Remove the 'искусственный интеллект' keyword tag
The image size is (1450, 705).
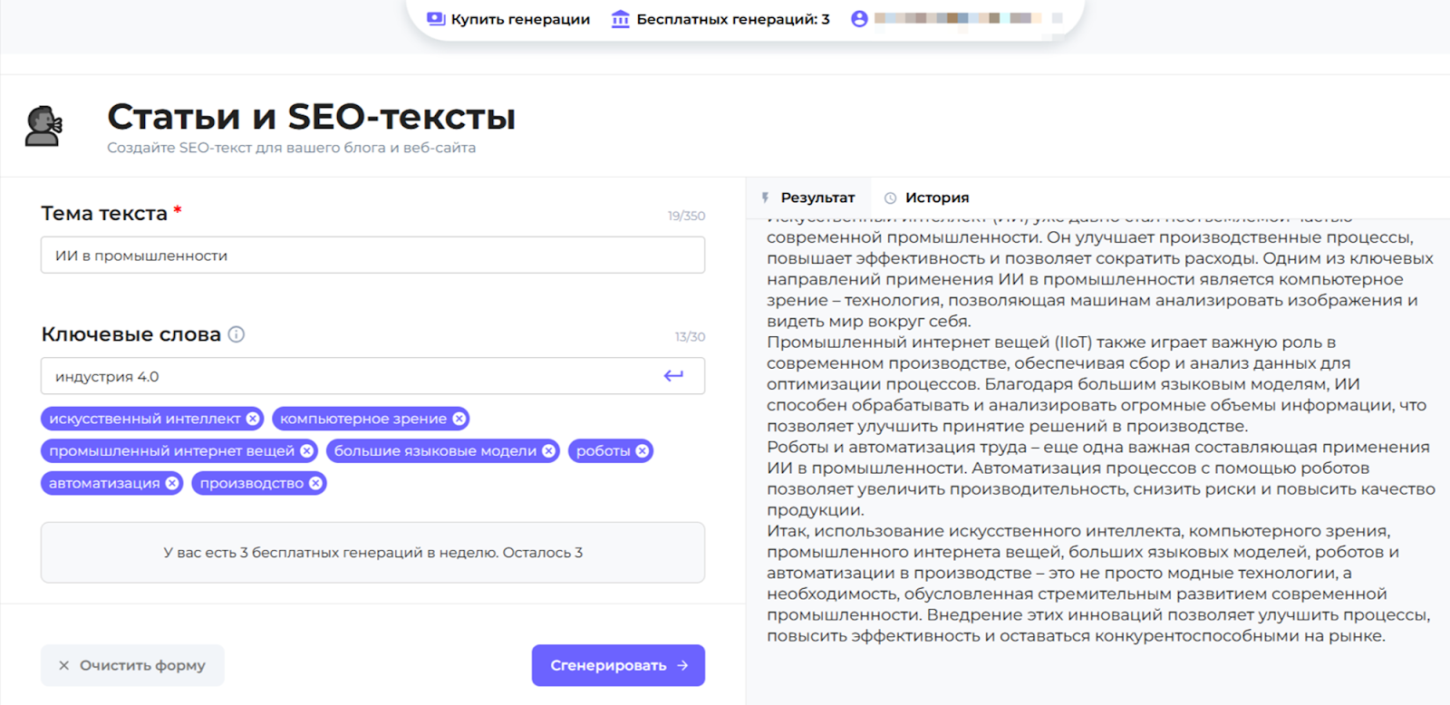click(x=253, y=419)
